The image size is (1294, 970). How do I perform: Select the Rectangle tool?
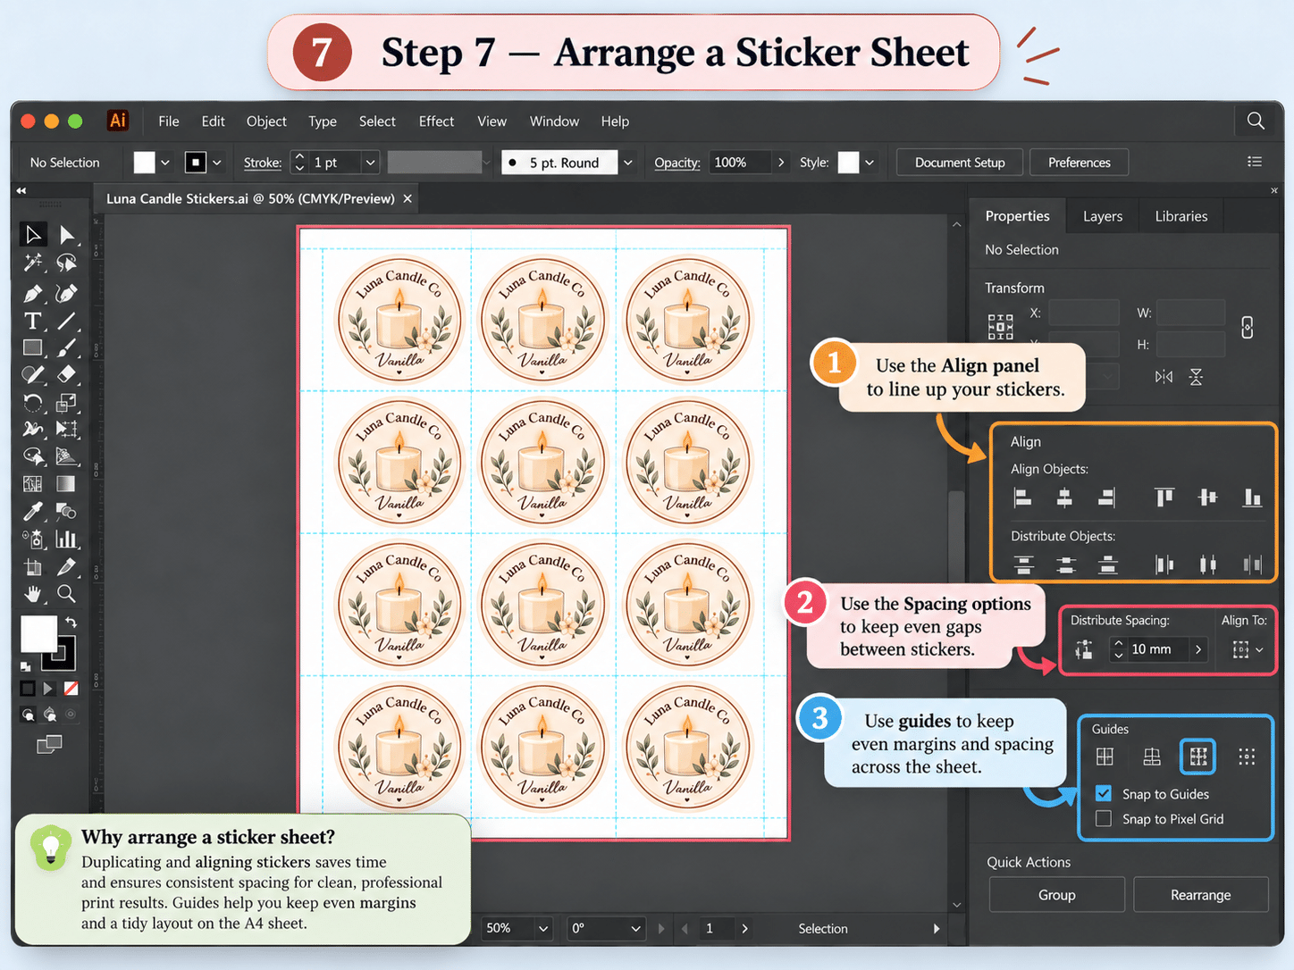[x=33, y=347]
